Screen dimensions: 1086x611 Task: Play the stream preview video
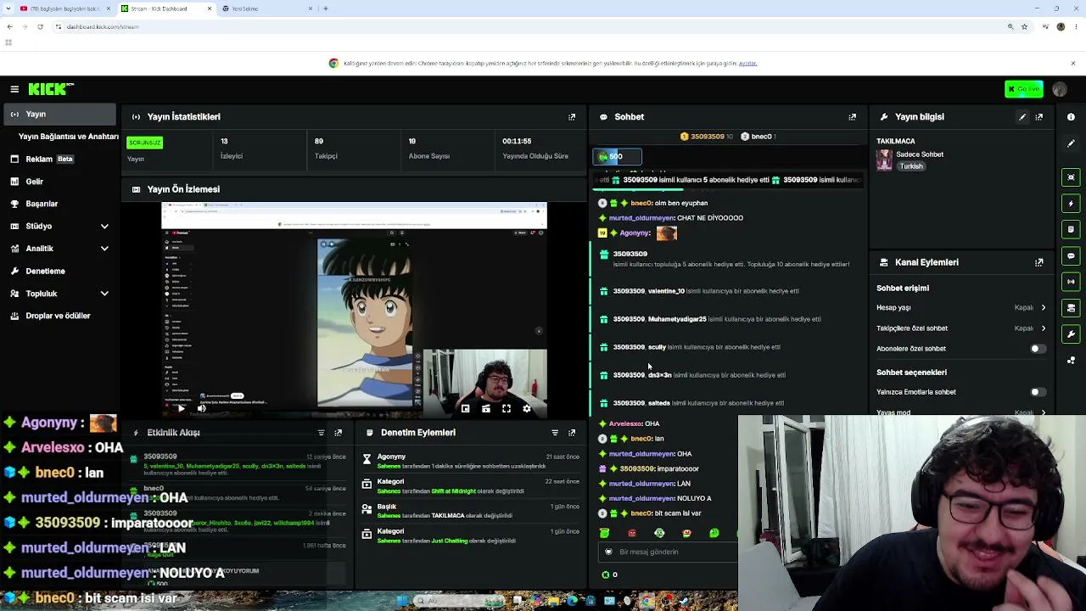181,408
